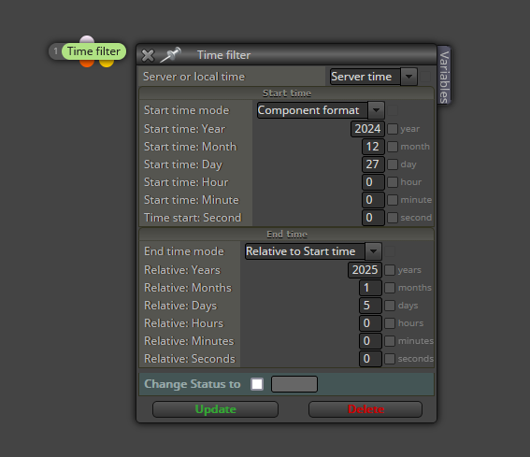Click the Relative Seconds field
The width and height of the screenshot is (530, 457).
pos(370,359)
